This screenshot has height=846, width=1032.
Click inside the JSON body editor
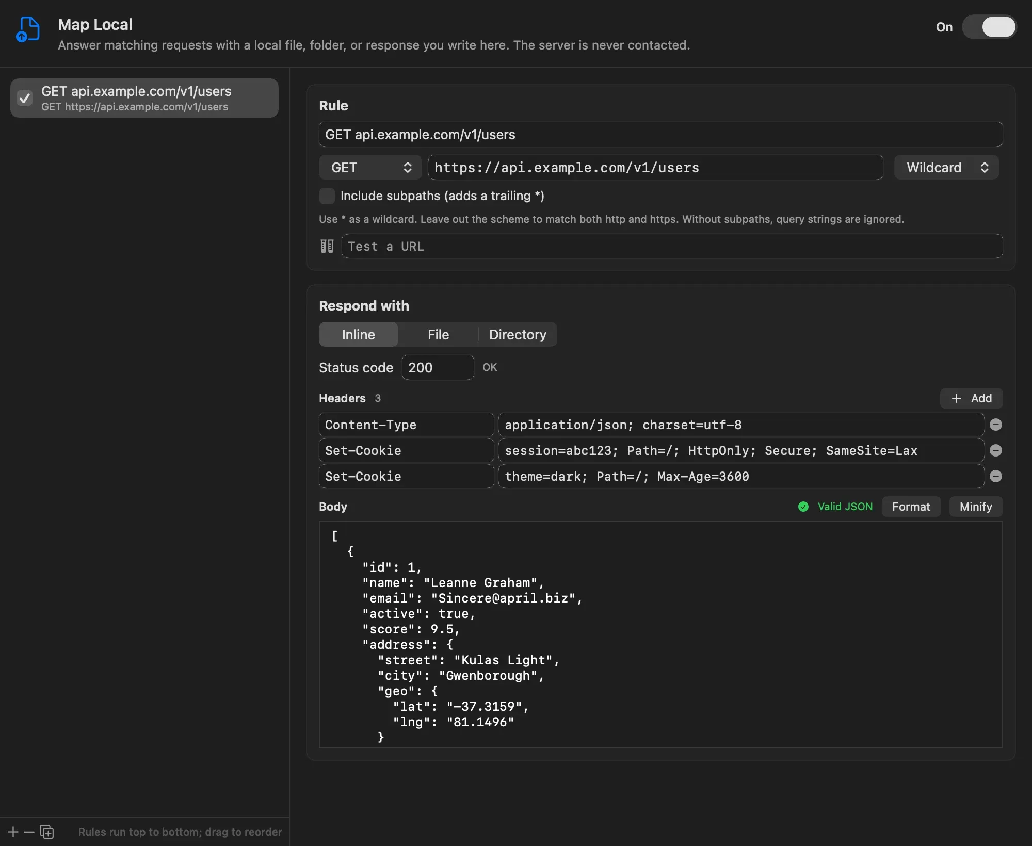click(661, 634)
